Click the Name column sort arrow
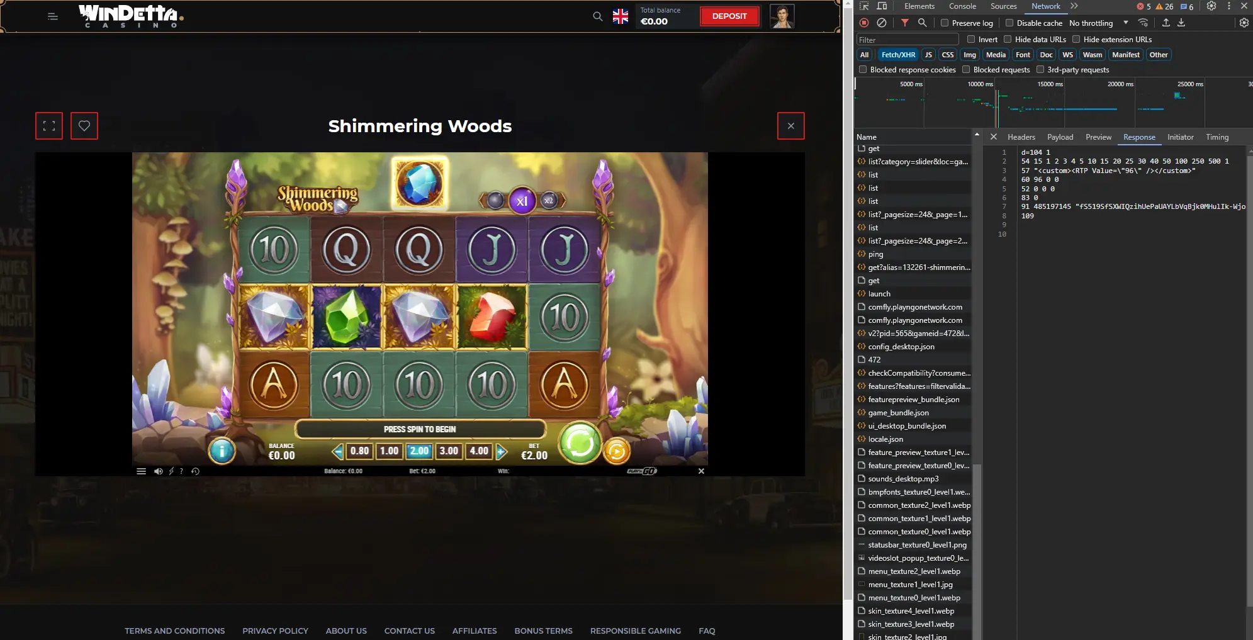This screenshot has height=640, width=1253. (977, 135)
